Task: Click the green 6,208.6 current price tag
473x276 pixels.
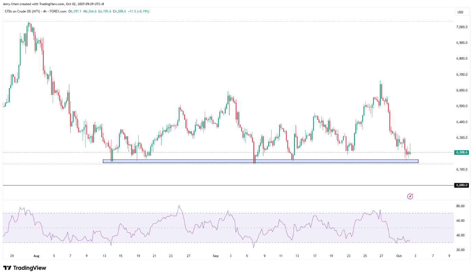Action: click(x=461, y=152)
